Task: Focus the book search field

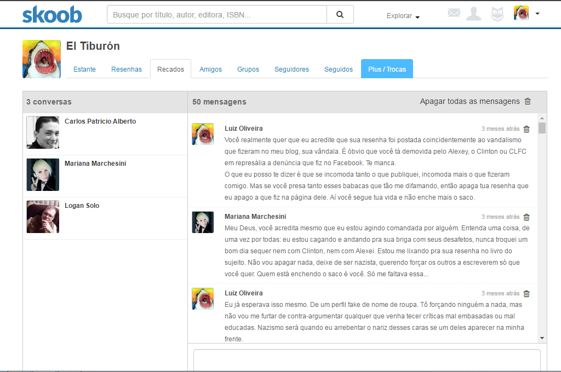Action: click(x=217, y=14)
